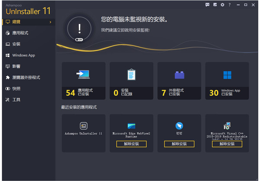Click the Visual C++ Redistributable installer icon
Viewport: 260px width, 181px height.
tap(227, 126)
